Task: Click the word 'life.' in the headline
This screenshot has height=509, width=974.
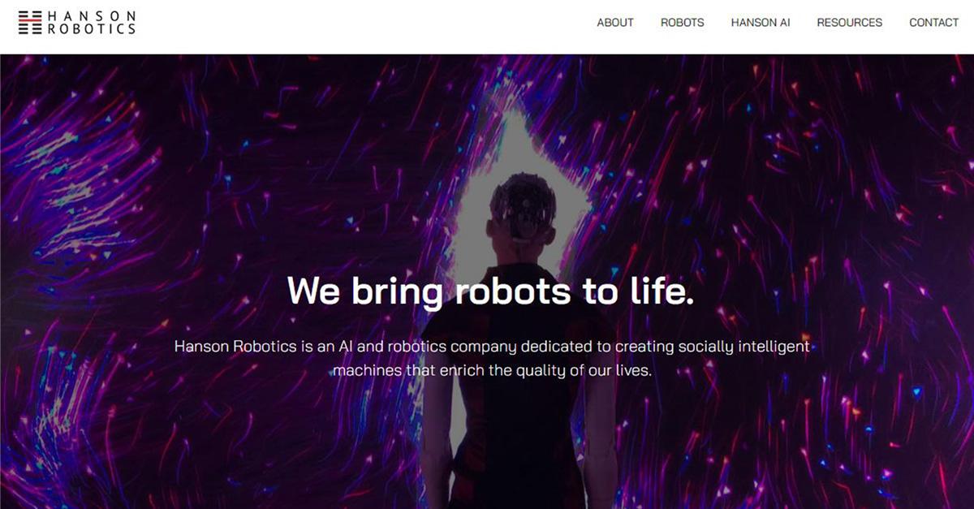Action: [x=664, y=291]
